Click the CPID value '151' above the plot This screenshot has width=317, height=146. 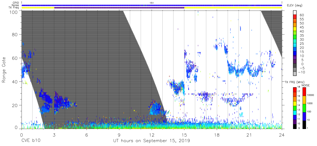pos(152,3)
